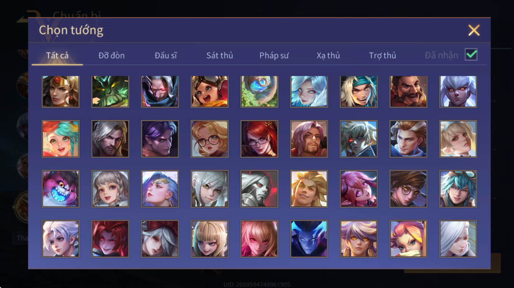Viewport: 514px width, 288px height.
Task: Choose the blonde girl with round glasses
Action: coord(210,139)
